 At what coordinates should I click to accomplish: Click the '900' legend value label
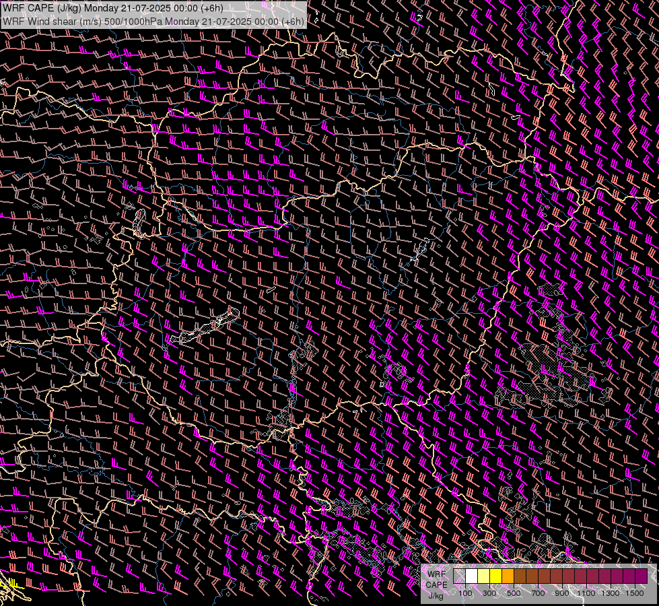click(x=562, y=593)
